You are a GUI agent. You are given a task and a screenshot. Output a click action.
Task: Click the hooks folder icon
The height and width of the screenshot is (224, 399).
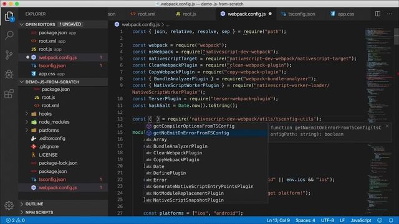click(x=34, y=114)
